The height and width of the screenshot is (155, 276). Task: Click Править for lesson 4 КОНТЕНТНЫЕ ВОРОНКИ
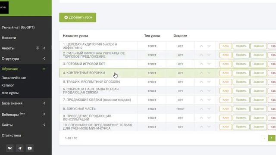pos(241,73)
